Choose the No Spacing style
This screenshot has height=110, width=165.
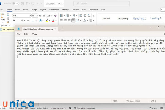(123, 18)
